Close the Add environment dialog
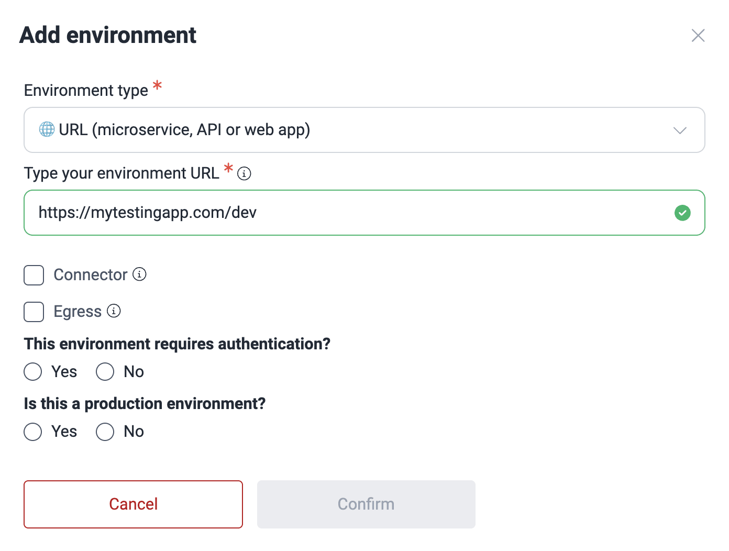 tap(698, 36)
